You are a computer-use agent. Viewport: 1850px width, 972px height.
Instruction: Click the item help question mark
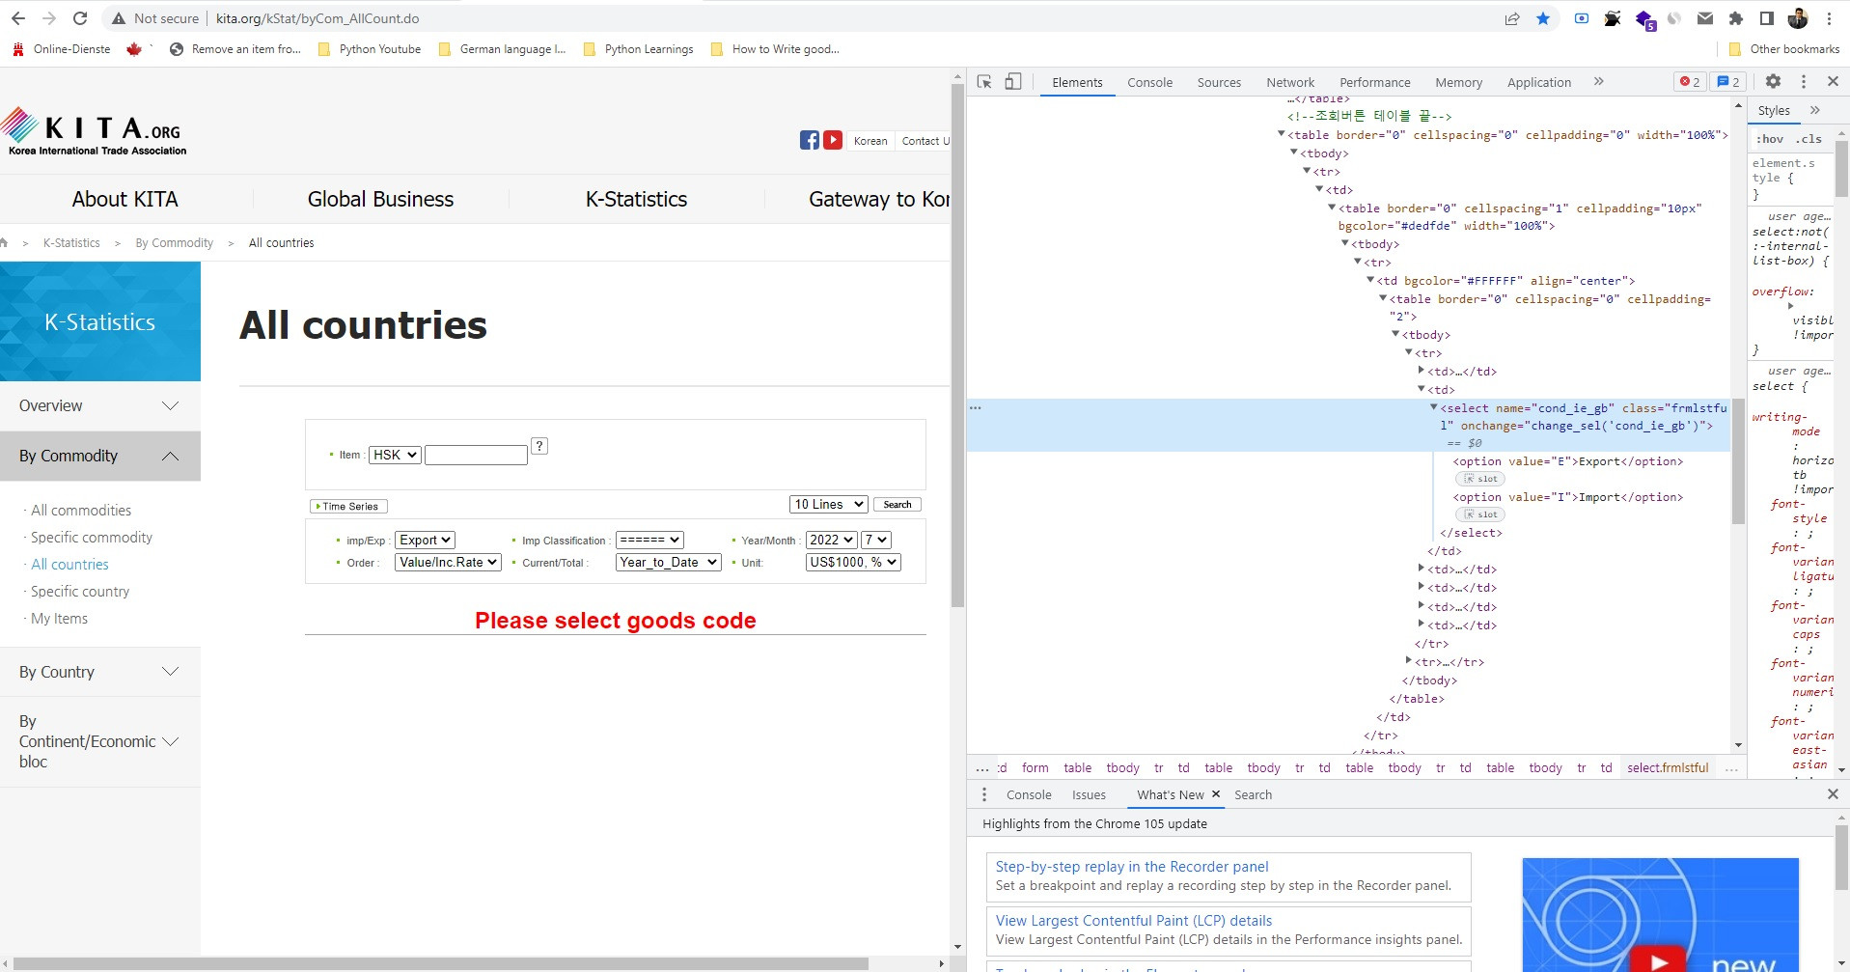(540, 446)
